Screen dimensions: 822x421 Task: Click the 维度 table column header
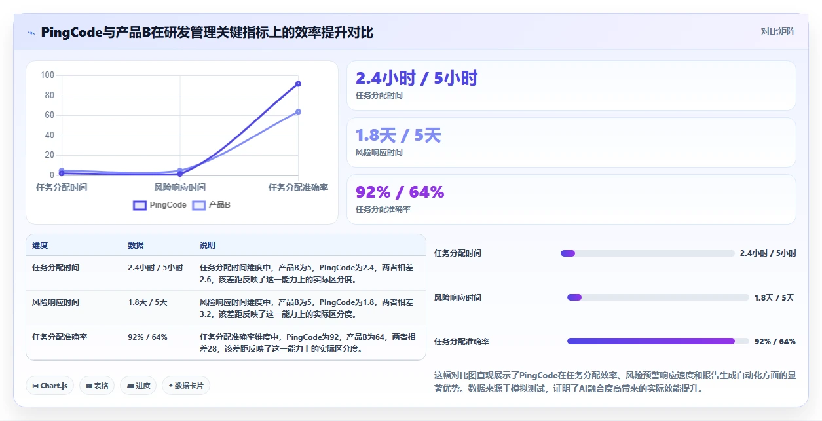coord(40,246)
